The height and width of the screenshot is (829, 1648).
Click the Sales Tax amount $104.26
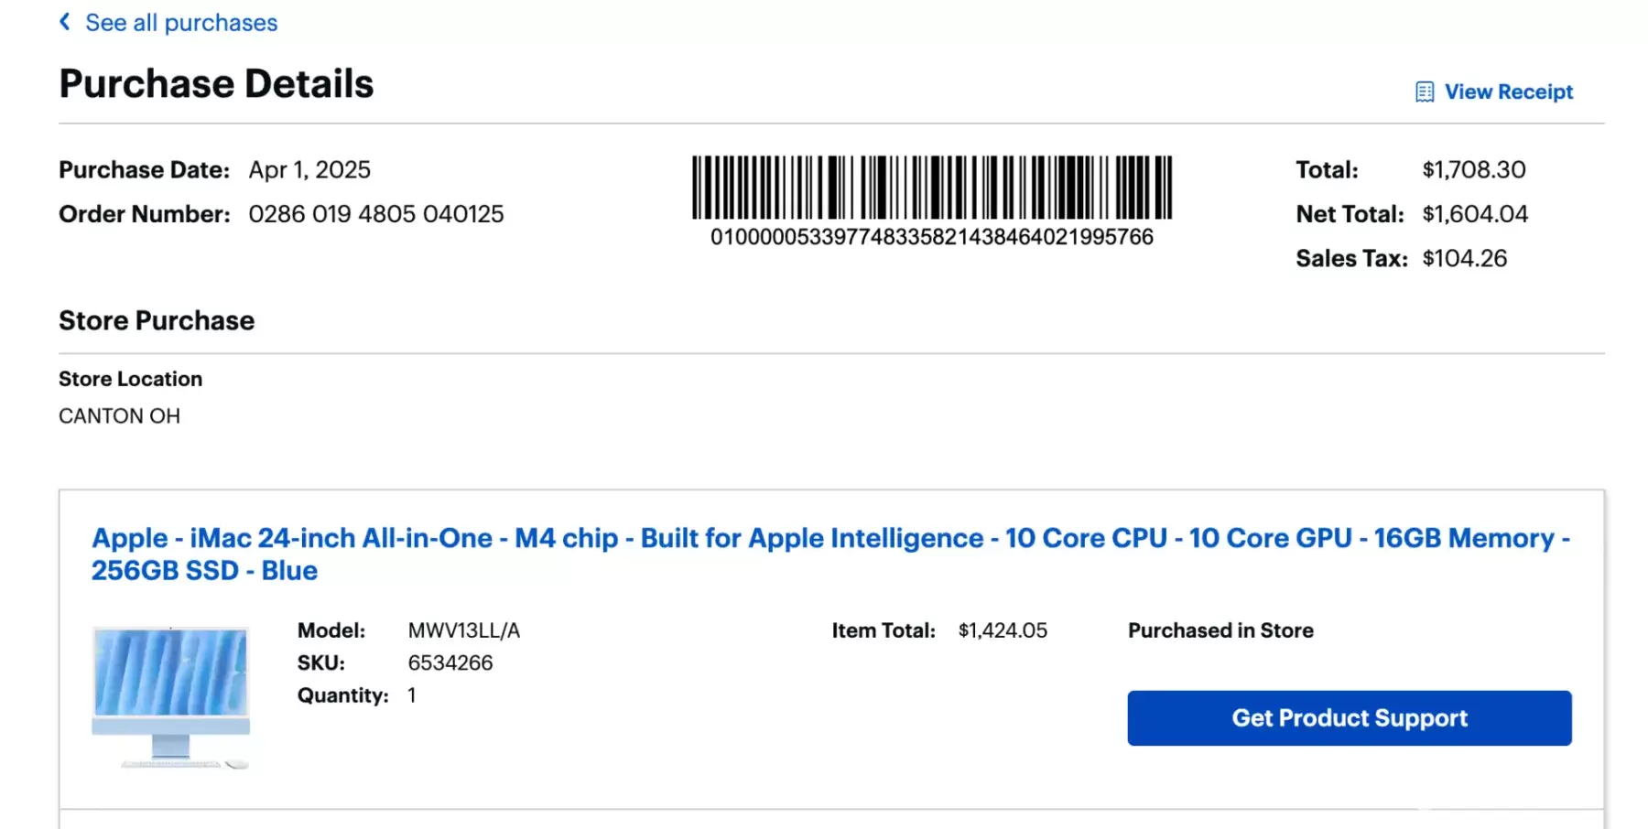pos(1464,259)
